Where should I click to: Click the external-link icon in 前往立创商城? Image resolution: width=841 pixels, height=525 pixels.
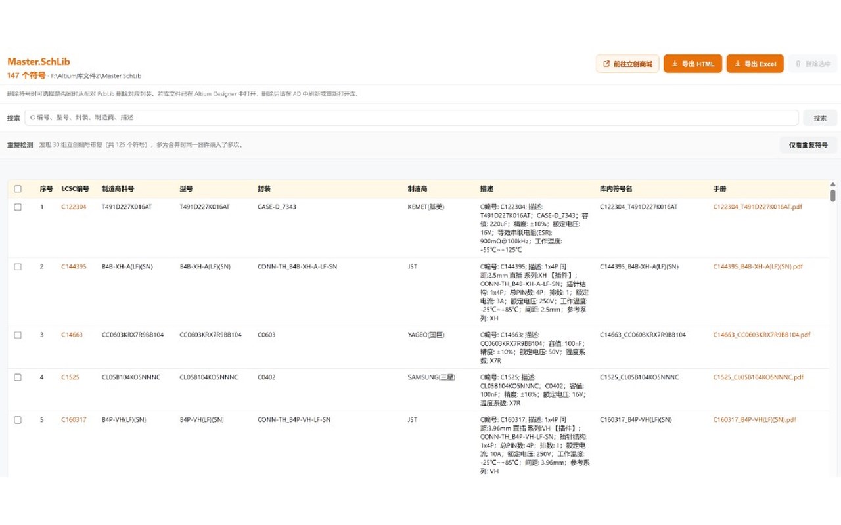pyautogui.click(x=606, y=64)
